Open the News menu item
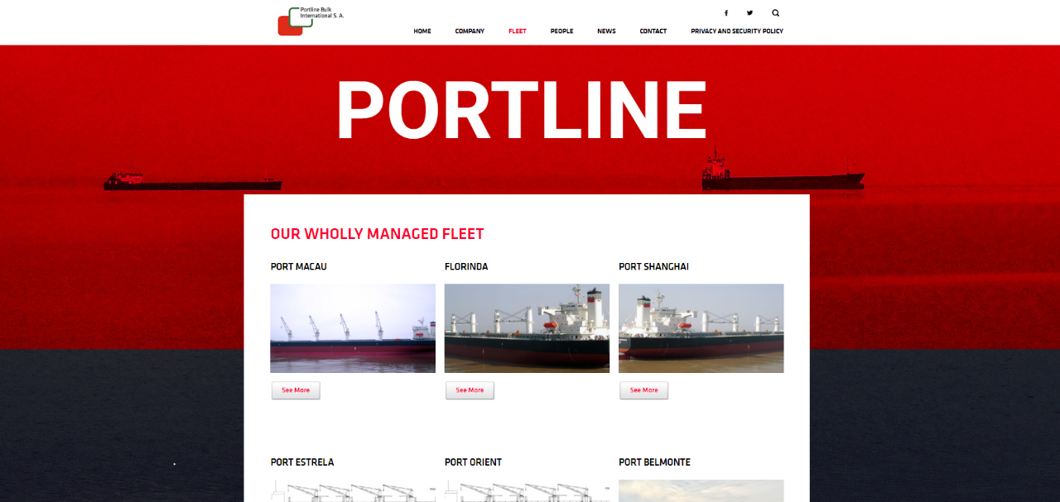The height and width of the screenshot is (502, 1060). click(x=606, y=31)
